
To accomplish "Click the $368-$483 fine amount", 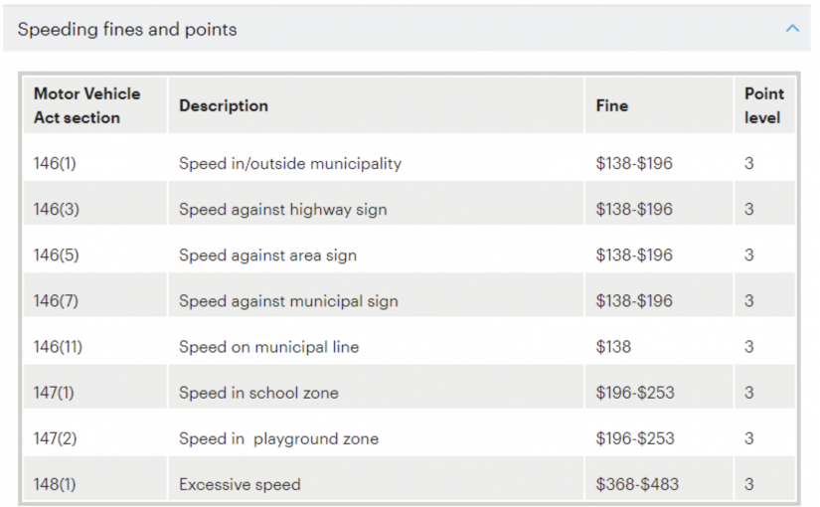I will point(637,485).
